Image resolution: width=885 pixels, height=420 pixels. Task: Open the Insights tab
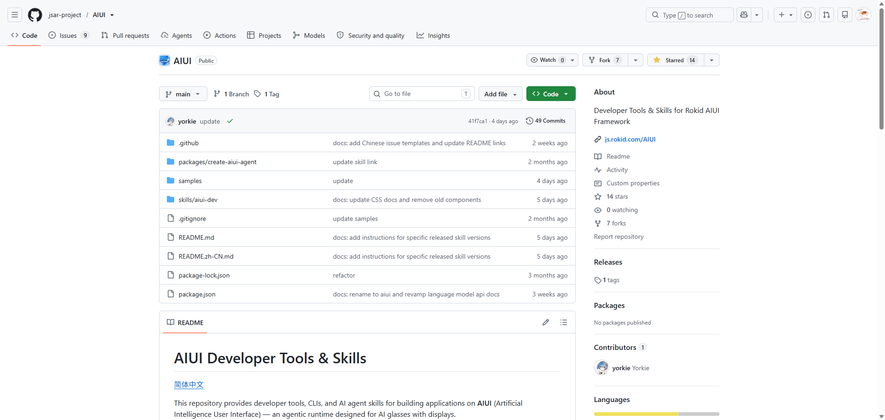click(433, 35)
